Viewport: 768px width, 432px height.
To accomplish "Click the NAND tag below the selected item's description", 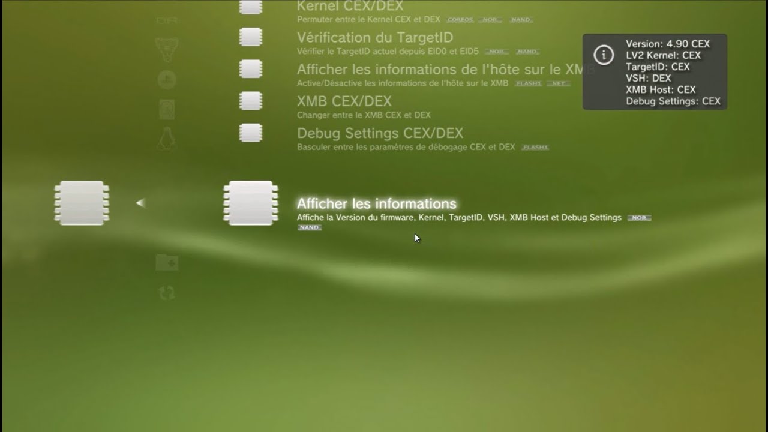I will [x=310, y=228].
